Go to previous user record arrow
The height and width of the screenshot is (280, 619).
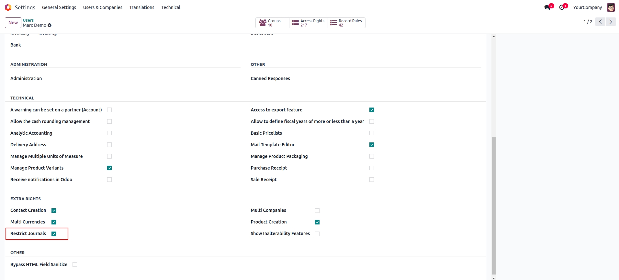click(x=600, y=22)
